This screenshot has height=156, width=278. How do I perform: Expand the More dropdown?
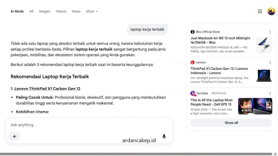point(92,11)
